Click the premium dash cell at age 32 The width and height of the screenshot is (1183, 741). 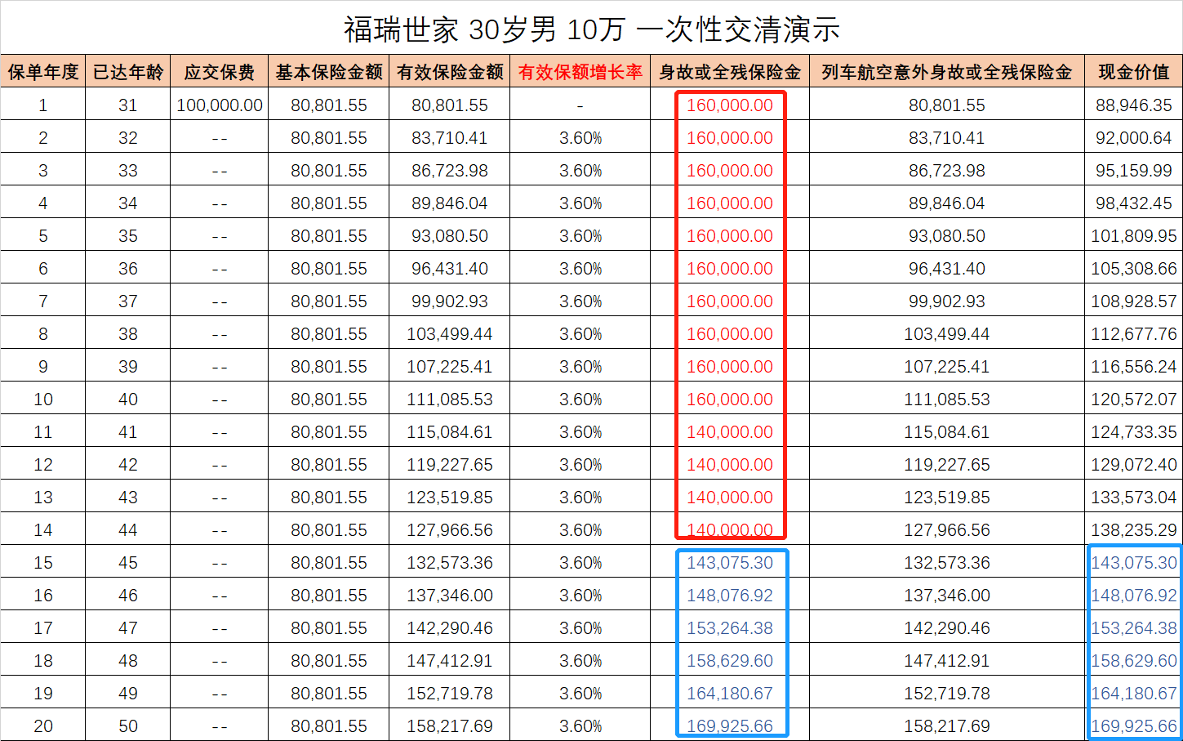220,139
